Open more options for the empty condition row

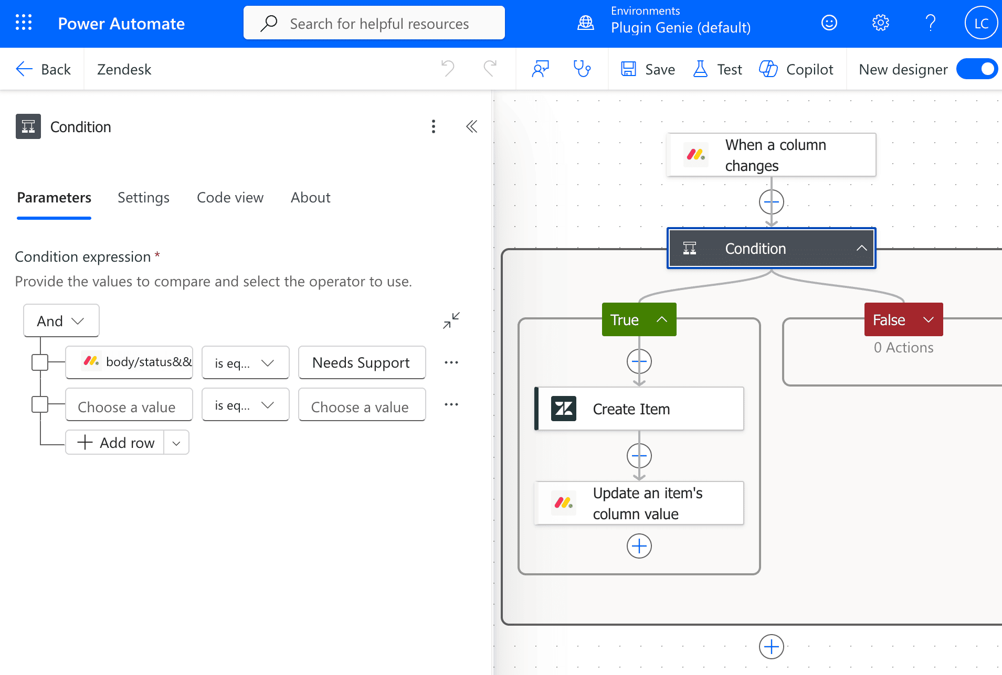pos(451,404)
